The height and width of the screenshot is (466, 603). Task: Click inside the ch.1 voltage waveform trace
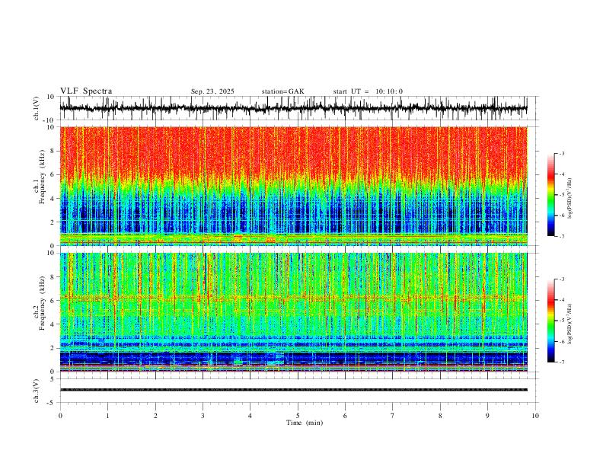click(293, 108)
